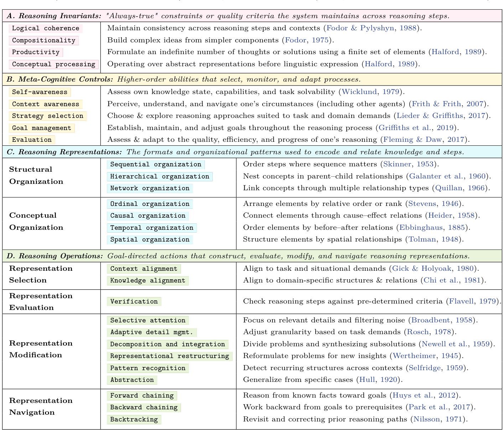The height and width of the screenshot is (430, 503).
Task: Click the Strategy selection label
Action: pos(47,116)
